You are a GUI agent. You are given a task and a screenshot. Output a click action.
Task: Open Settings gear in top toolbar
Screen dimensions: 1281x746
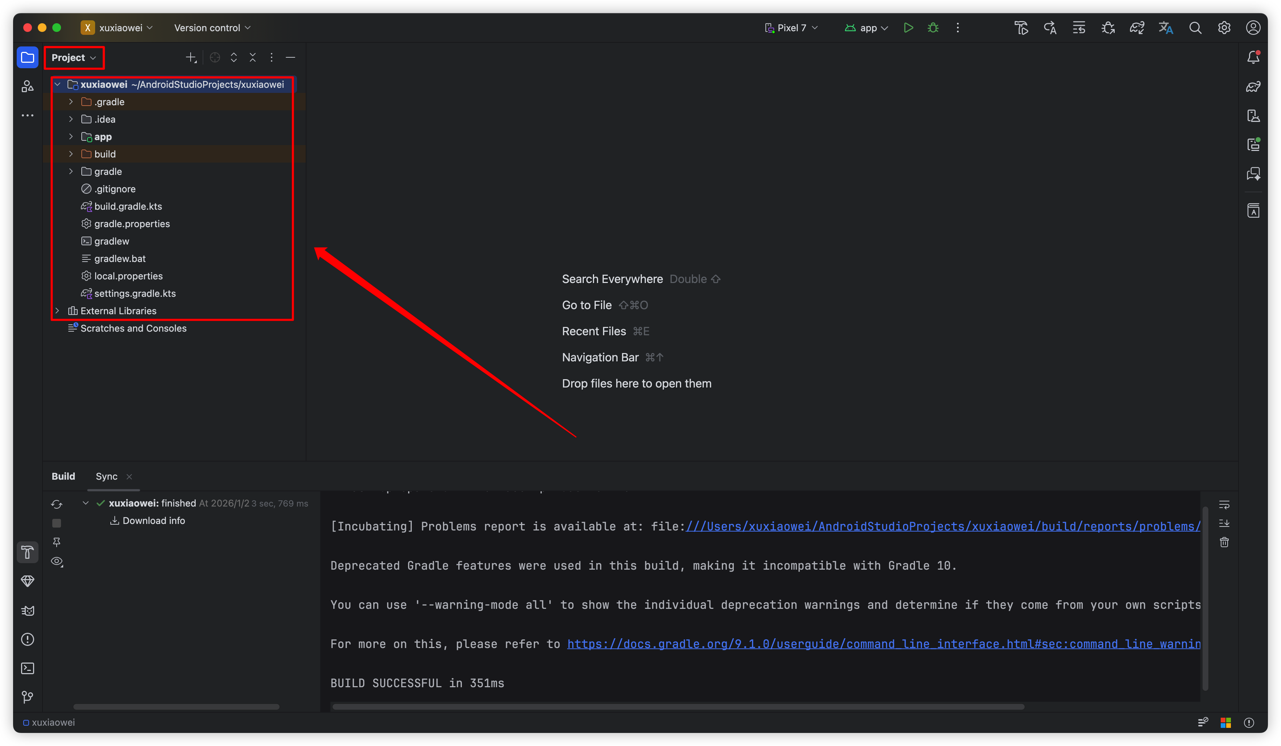click(x=1224, y=28)
